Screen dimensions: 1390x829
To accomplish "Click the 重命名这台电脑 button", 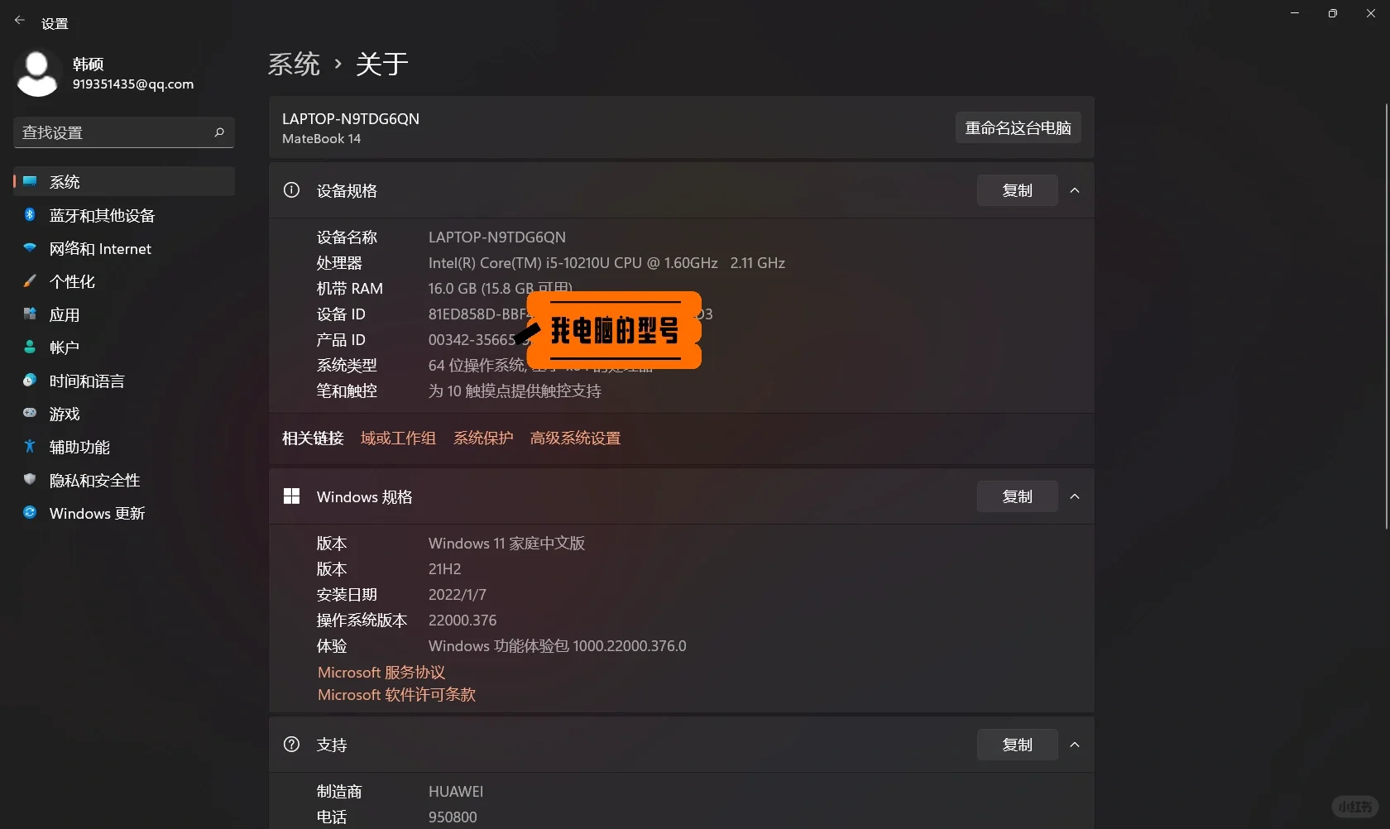I will coord(1018,127).
